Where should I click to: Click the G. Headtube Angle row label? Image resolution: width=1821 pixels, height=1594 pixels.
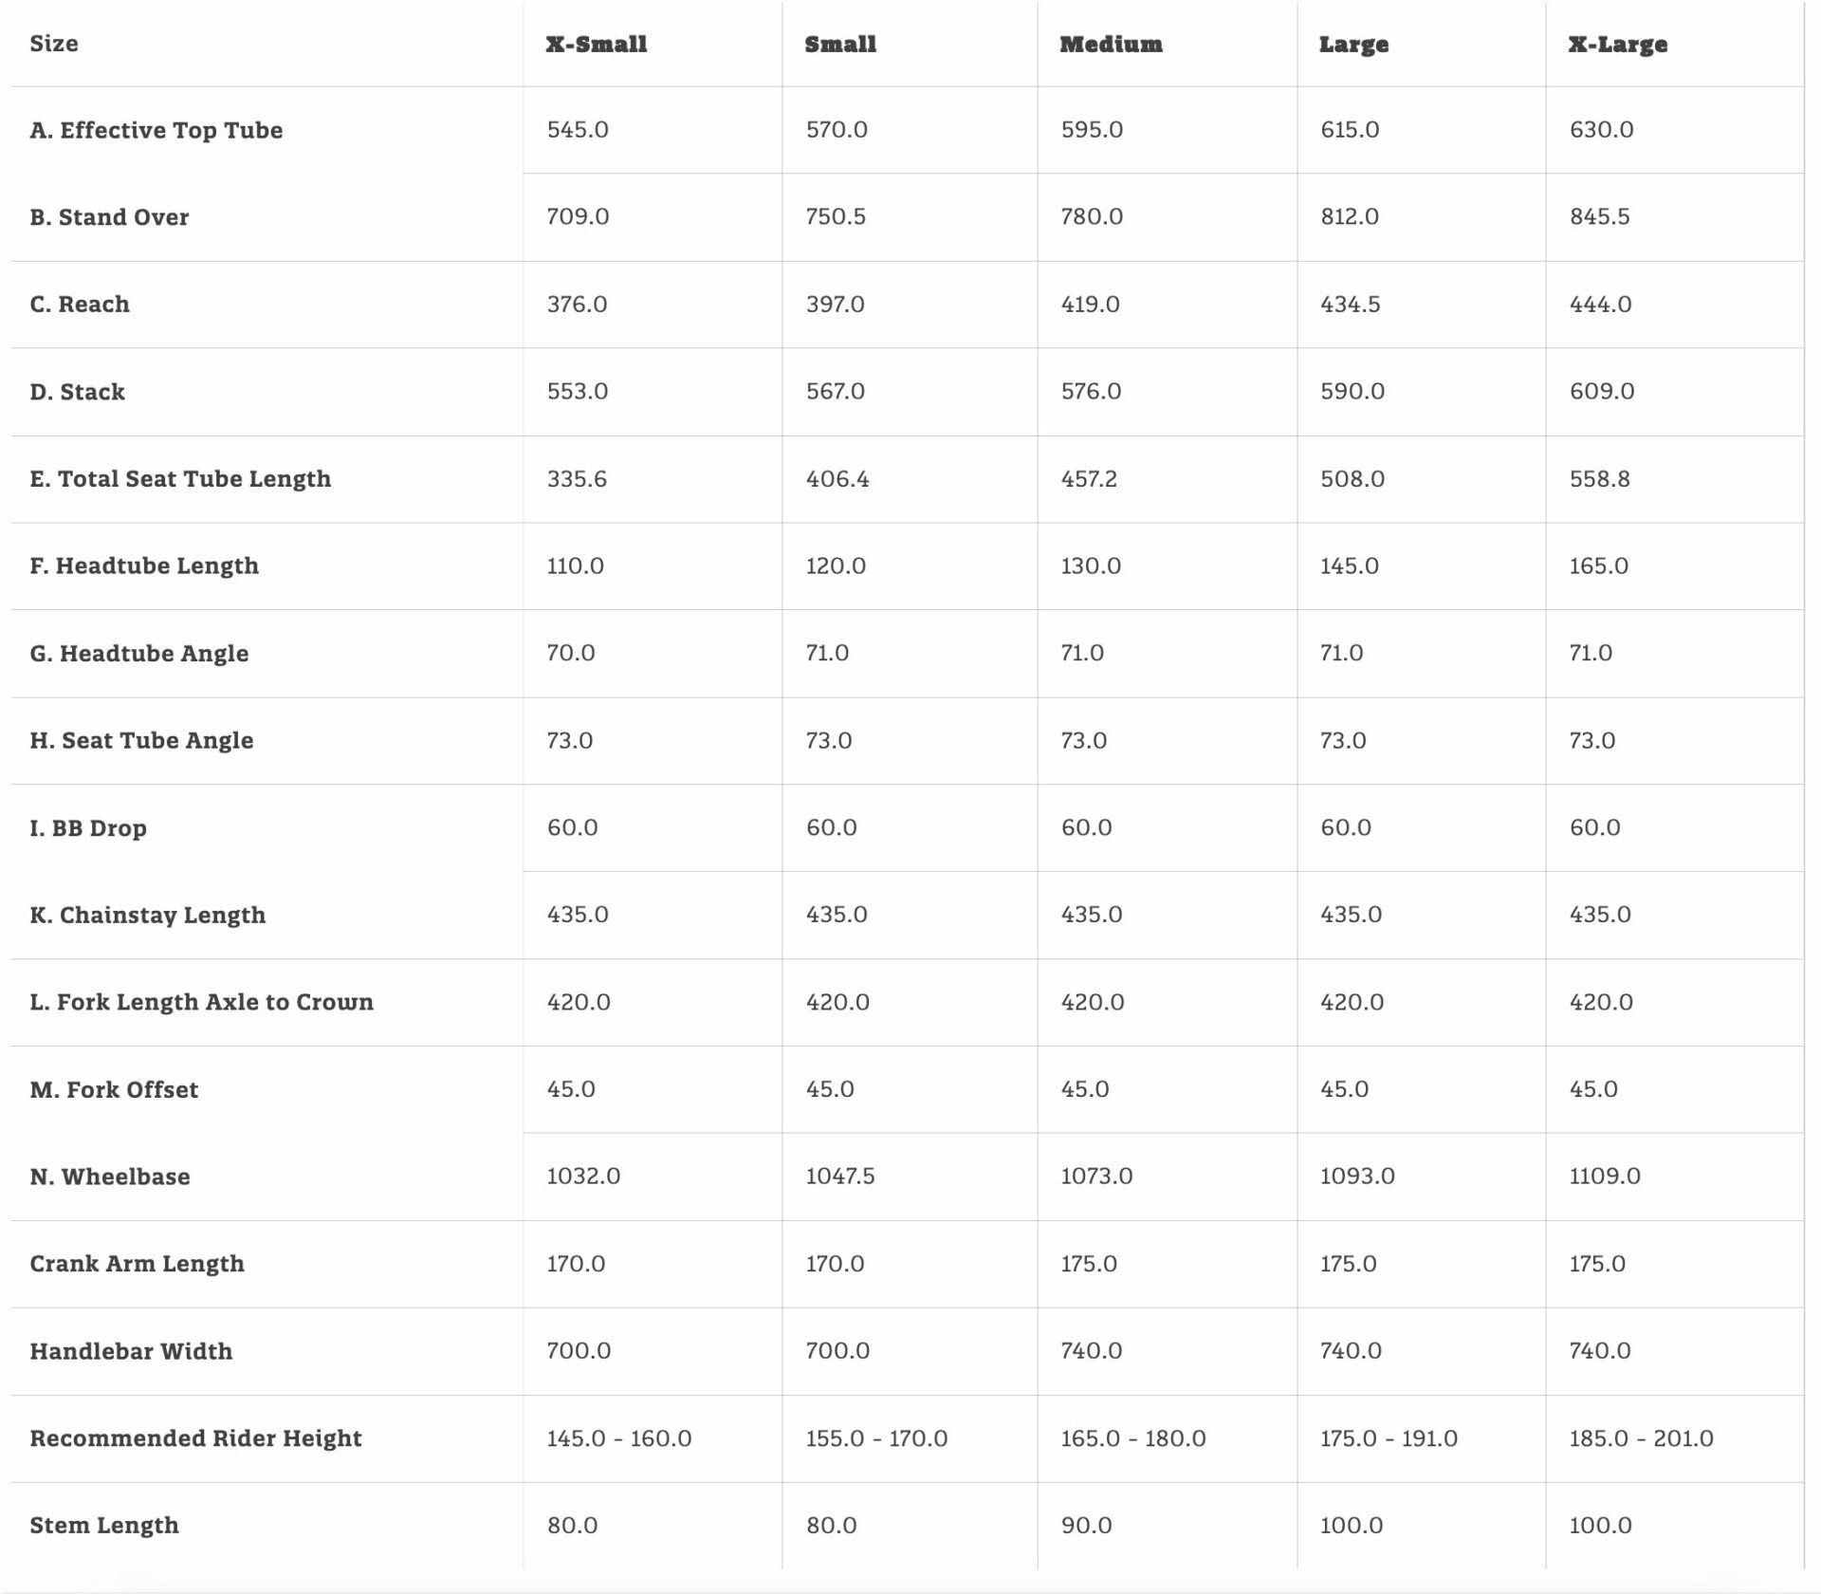point(139,653)
